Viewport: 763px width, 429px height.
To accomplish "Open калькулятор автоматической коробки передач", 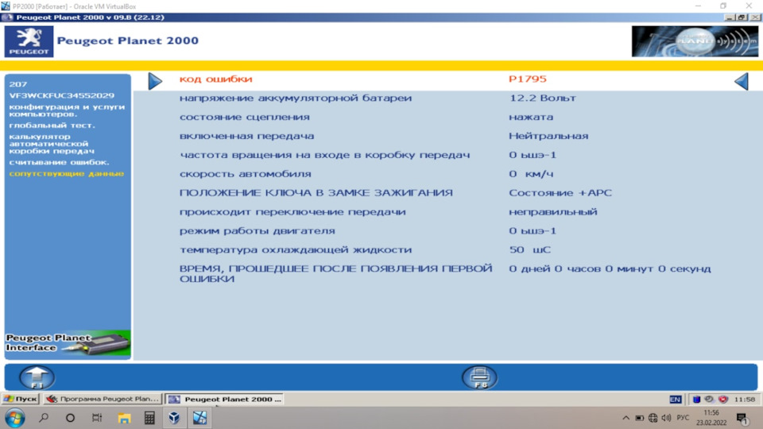I will tap(52, 144).
